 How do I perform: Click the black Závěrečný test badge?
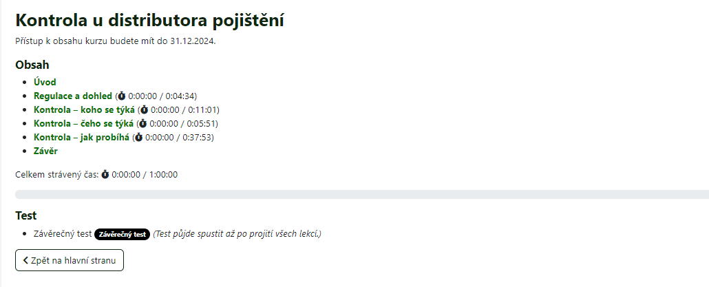click(122, 234)
